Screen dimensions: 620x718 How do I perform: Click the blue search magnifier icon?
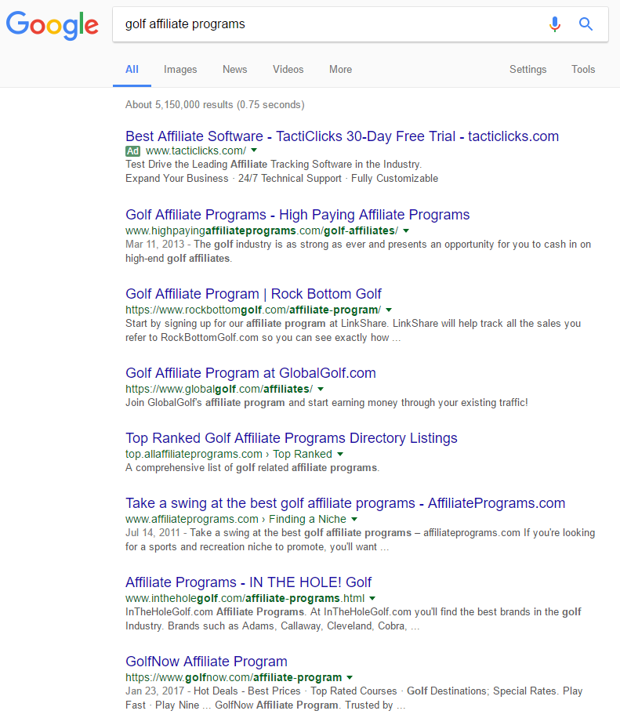point(586,24)
